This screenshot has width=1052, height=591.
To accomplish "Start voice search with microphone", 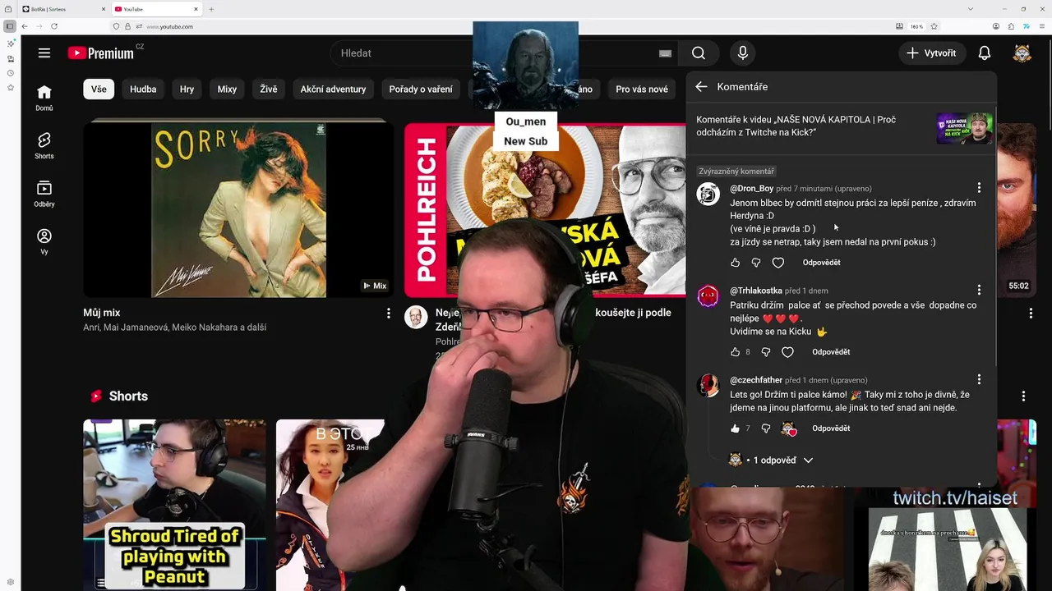I will point(743,53).
